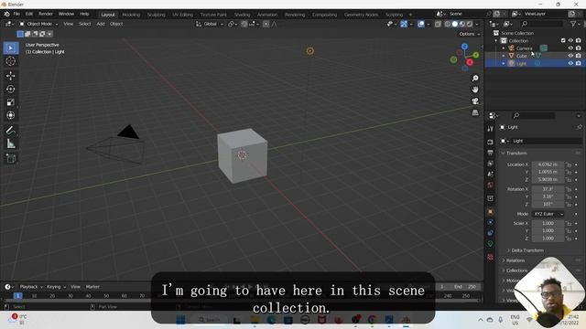Viewport: 586px width, 329px height.
Task: Switch to the Shading workspace tab
Action: 242,15
